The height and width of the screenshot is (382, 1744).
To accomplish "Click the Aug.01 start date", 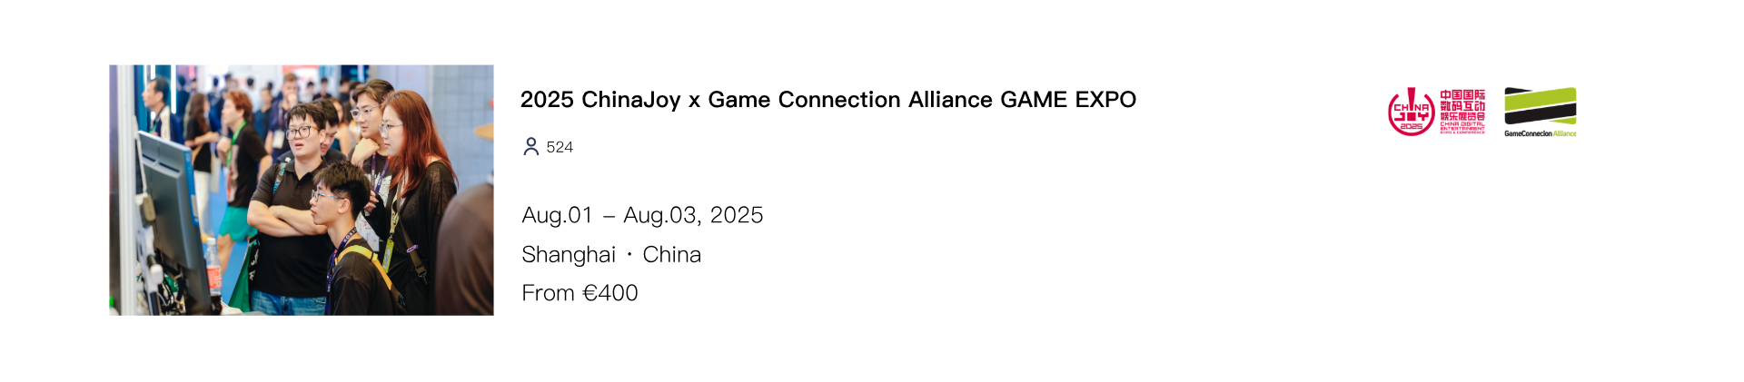I will [557, 215].
